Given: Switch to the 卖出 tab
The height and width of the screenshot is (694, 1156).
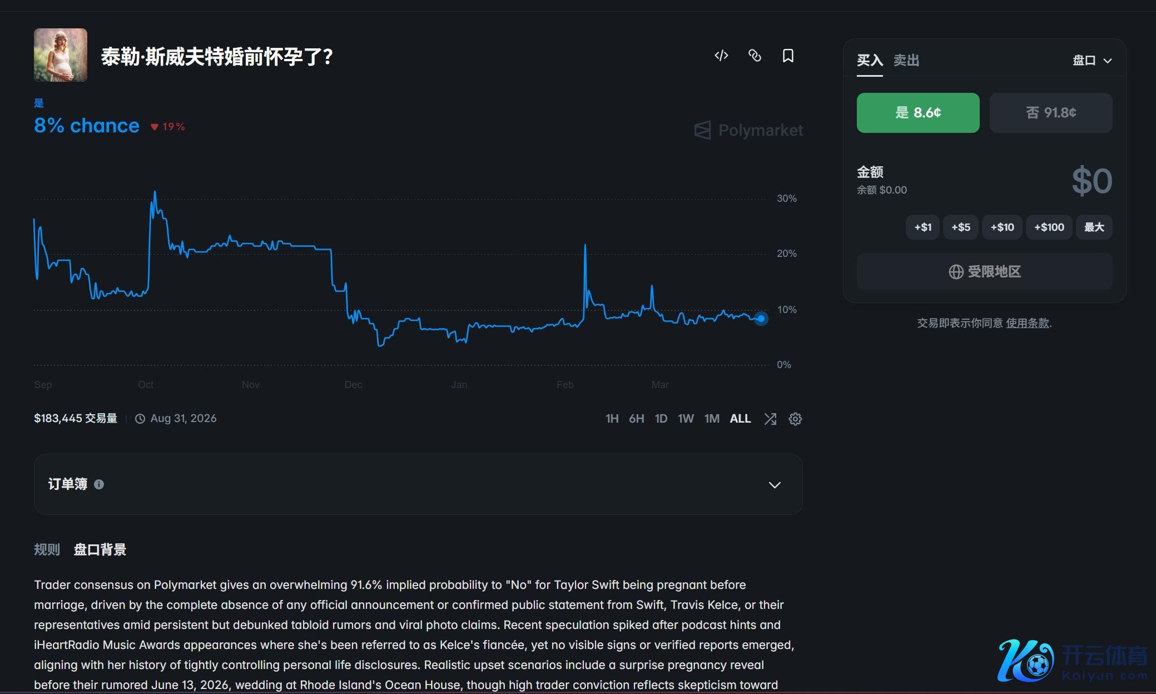Looking at the screenshot, I should pyautogui.click(x=906, y=60).
